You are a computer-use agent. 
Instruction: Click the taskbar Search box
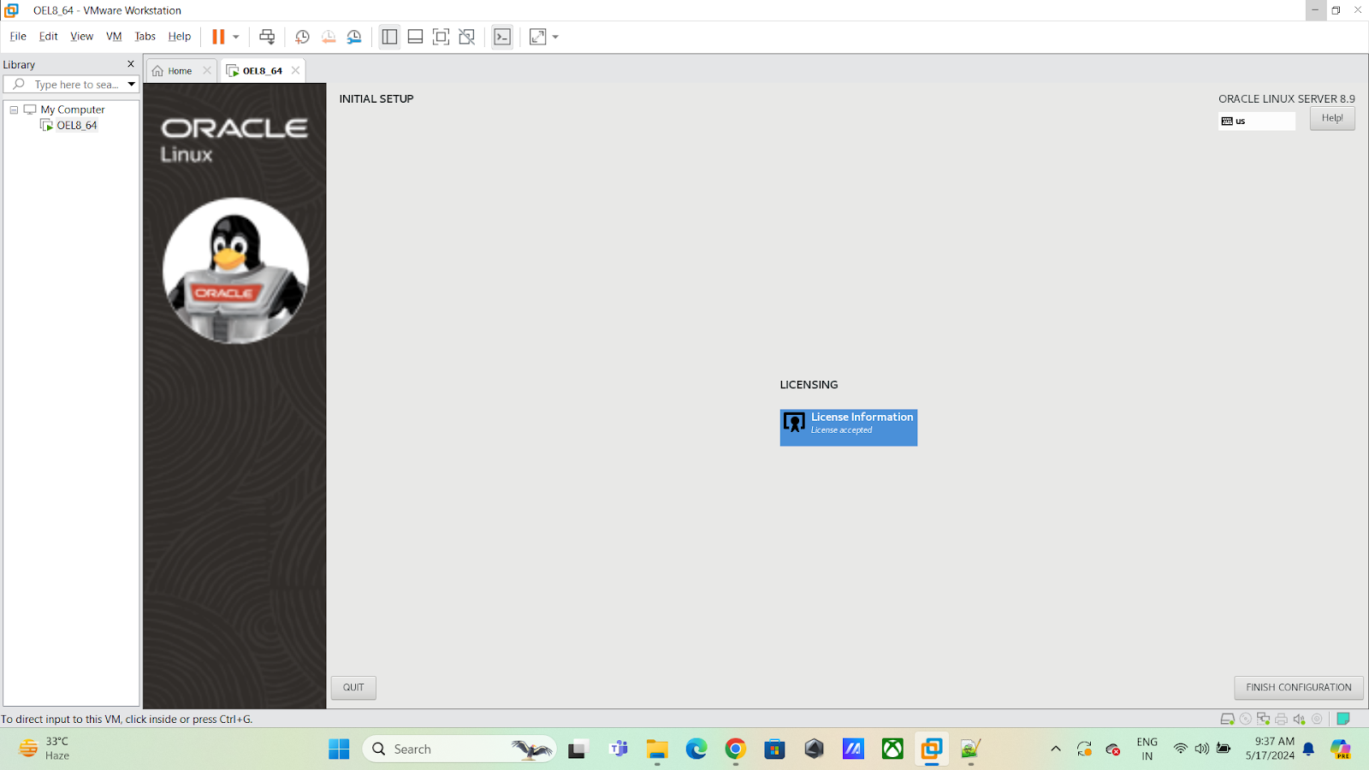tap(459, 749)
